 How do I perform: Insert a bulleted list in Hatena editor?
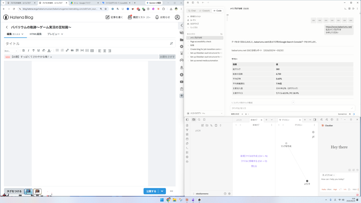point(57,51)
